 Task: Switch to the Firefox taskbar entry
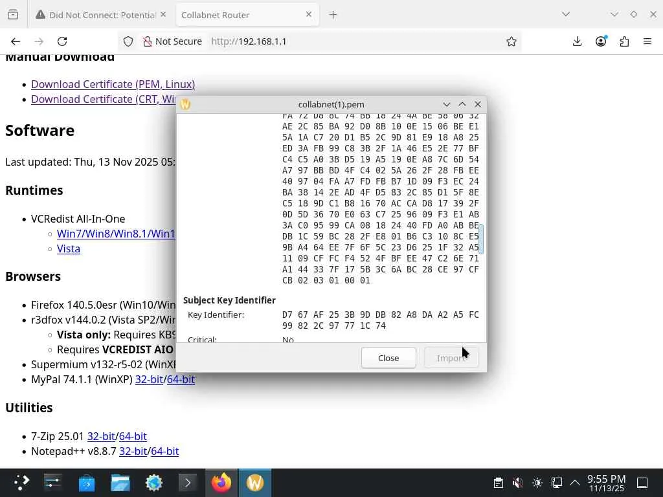coord(221,483)
